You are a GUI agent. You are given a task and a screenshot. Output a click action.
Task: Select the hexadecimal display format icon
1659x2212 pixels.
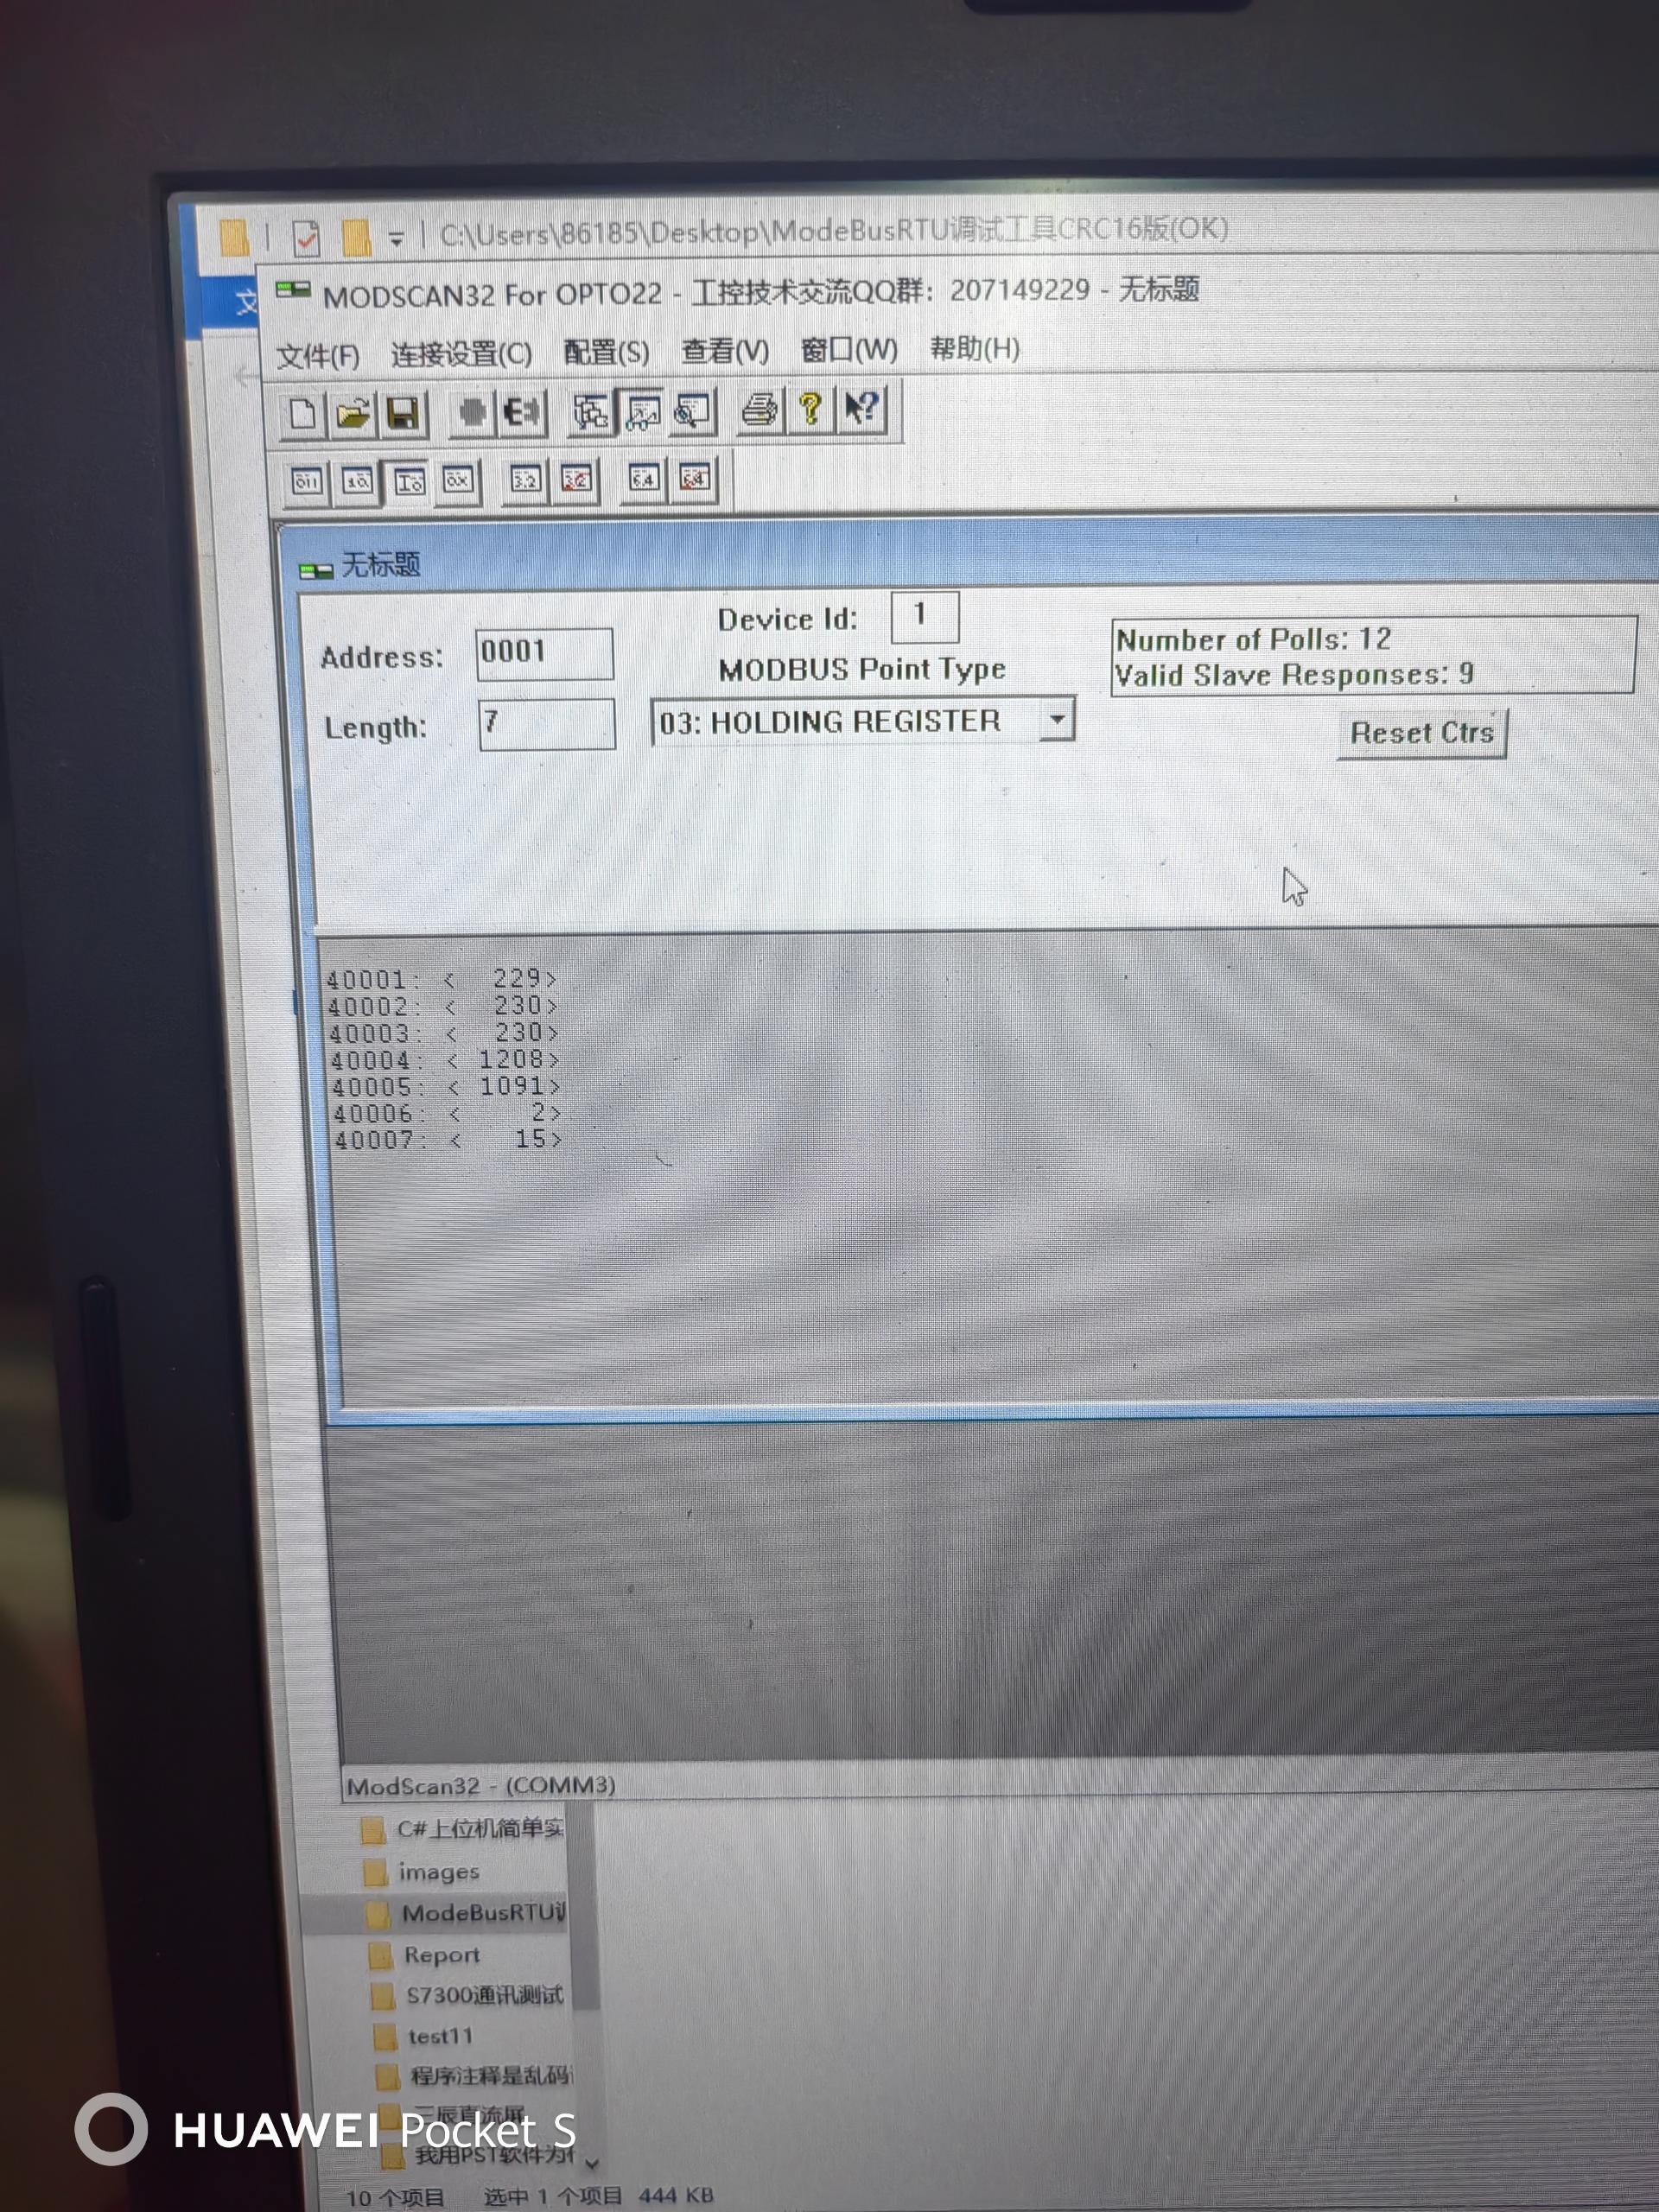click(x=458, y=481)
